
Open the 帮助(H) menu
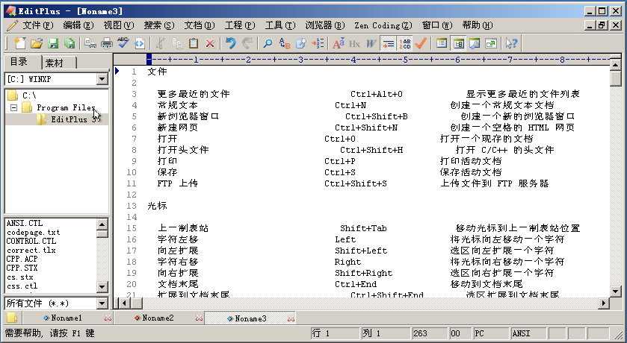click(478, 25)
